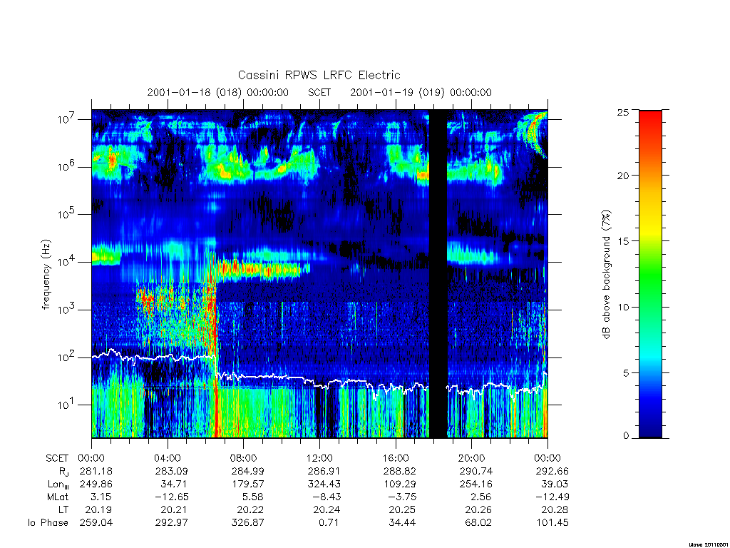Image resolution: width=730 pixels, height=548 pixels.
Task: Click the MLat value -12.49
Action: 552,497
